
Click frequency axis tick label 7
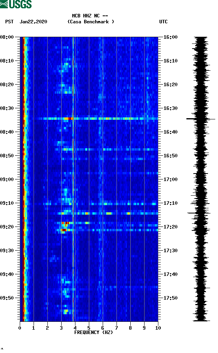117,328
